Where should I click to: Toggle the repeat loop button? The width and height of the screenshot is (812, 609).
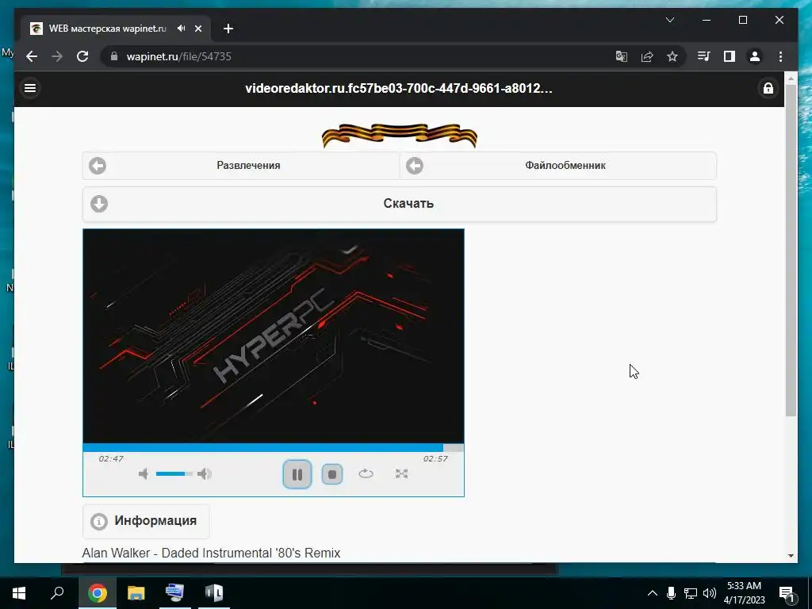click(366, 474)
